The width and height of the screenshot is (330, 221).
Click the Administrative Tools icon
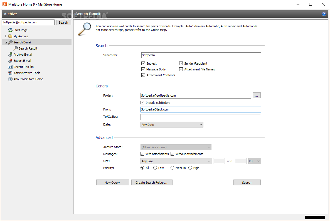click(10, 73)
